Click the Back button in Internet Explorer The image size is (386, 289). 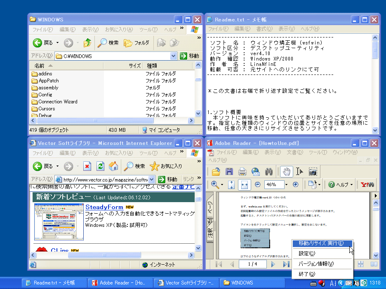point(43,166)
